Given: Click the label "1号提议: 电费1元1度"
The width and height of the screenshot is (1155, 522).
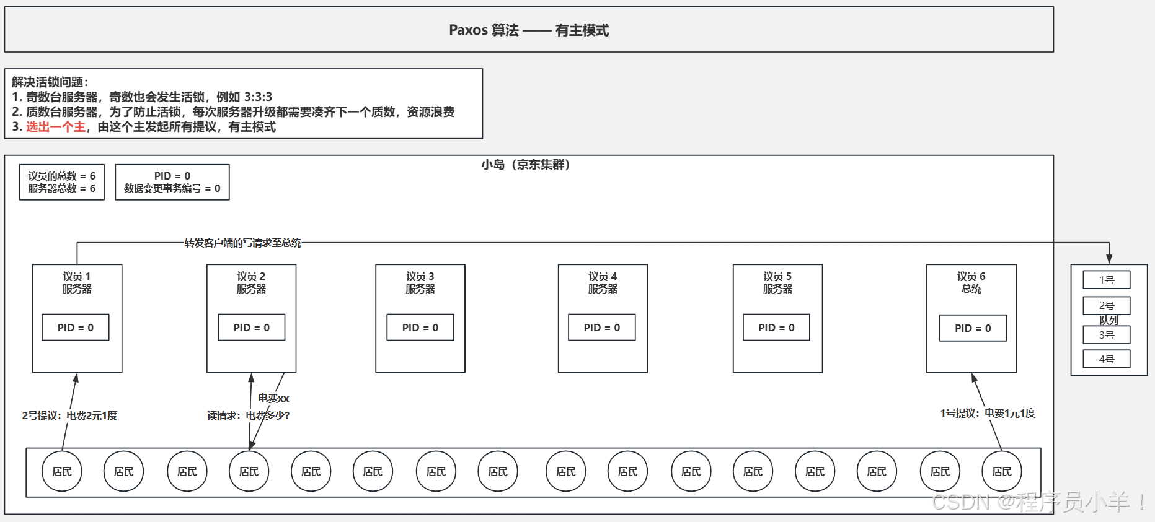Looking at the screenshot, I should pos(988,413).
